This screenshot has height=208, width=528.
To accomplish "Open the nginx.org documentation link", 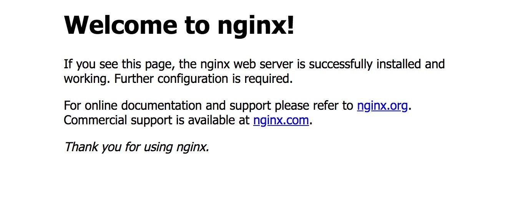I will pyautogui.click(x=382, y=106).
